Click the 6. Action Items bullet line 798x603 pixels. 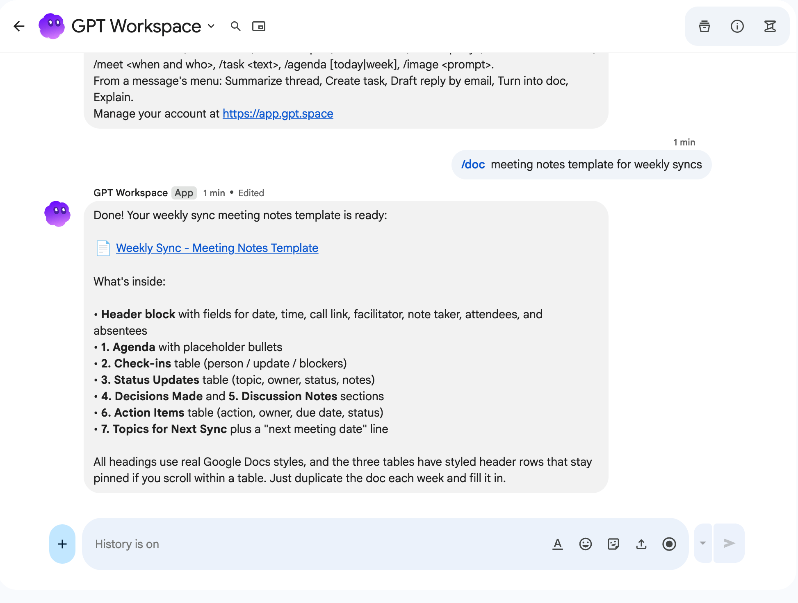(x=239, y=413)
